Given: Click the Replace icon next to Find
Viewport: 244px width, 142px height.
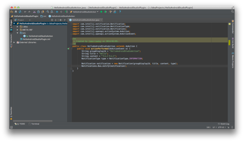Looking at the screenshot, I should [x=52, y=12].
